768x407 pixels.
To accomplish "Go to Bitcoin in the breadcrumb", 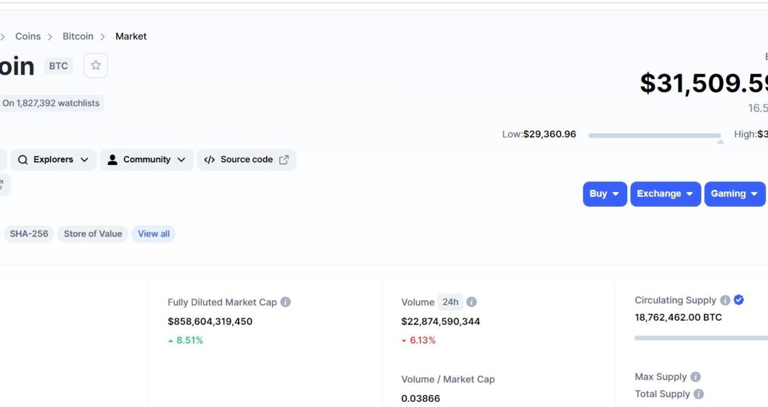I will (x=78, y=36).
